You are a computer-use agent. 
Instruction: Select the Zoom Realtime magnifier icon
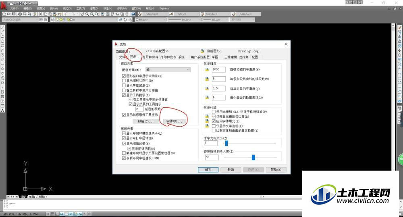pyautogui.click(x=87, y=14)
